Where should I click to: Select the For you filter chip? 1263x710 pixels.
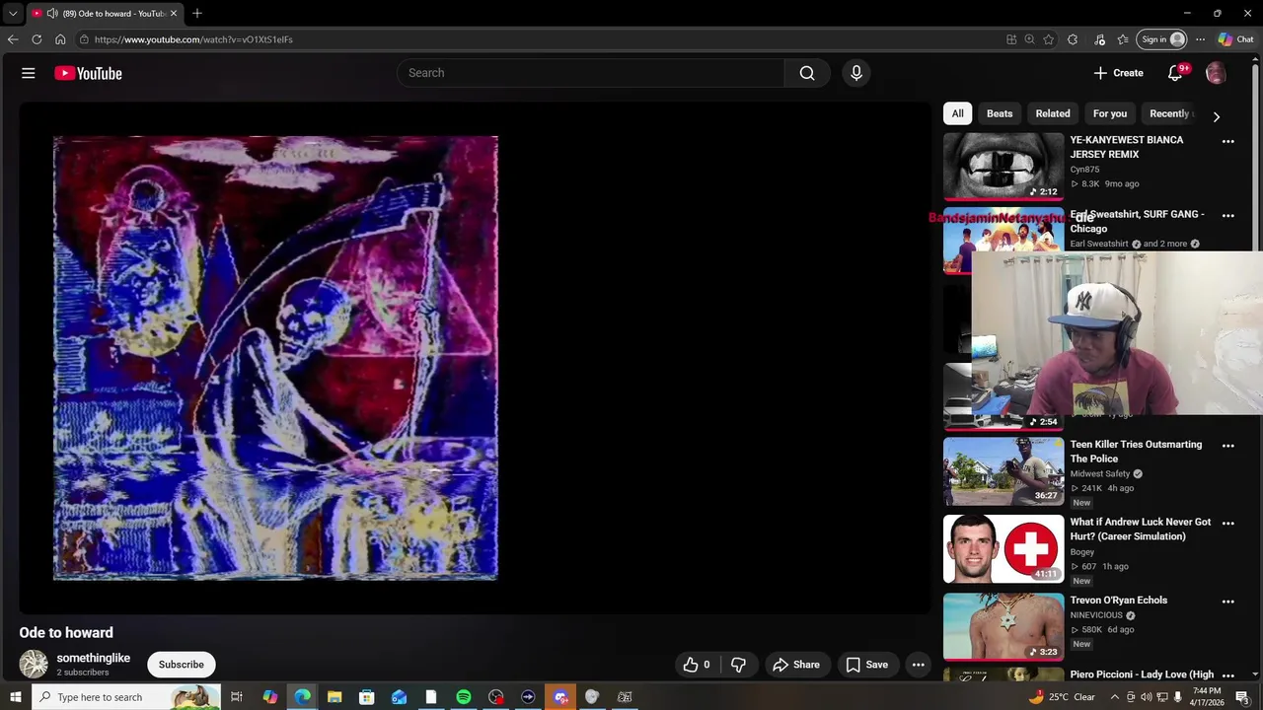1110,113
